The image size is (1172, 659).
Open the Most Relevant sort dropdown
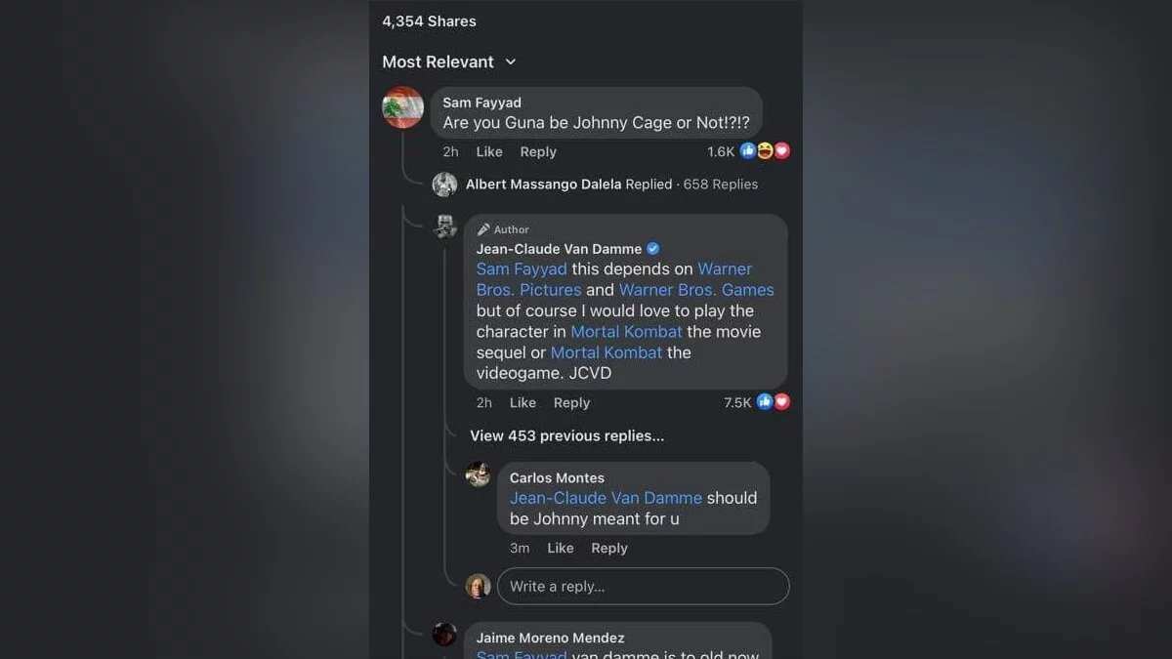click(449, 62)
